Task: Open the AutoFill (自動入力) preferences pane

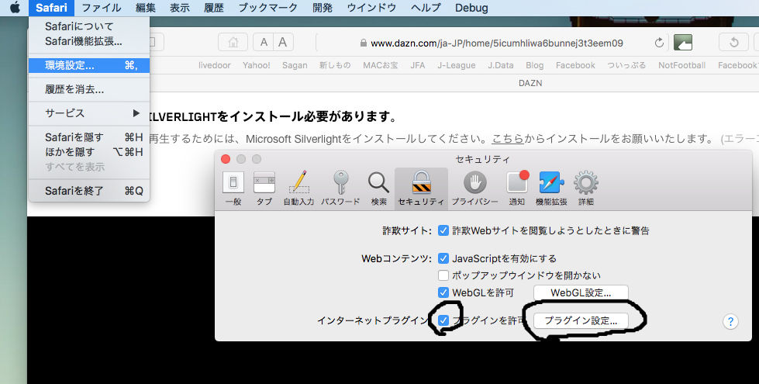Action: 298,189
